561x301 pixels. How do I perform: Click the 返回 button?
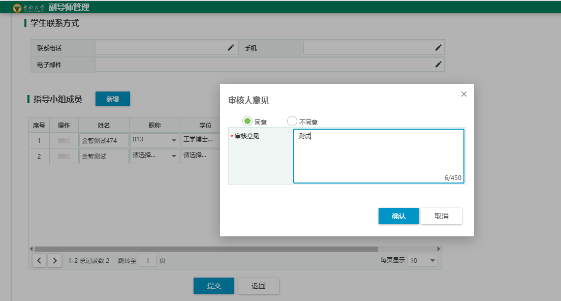[x=259, y=286]
